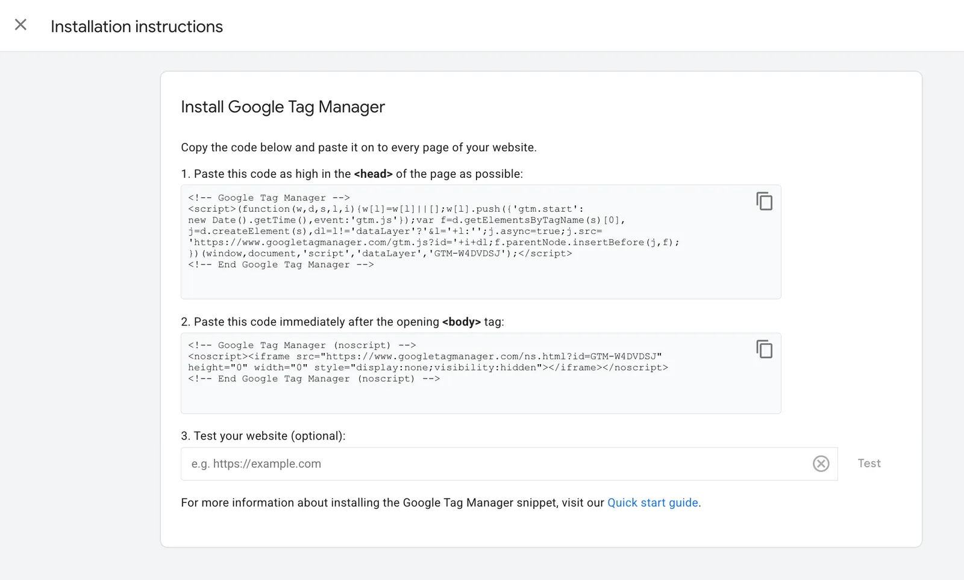Screen dimensions: 964x580
Task: Click the line containing 'GTM-W4DVDSJ' in head script
Action: [x=380, y=254]
